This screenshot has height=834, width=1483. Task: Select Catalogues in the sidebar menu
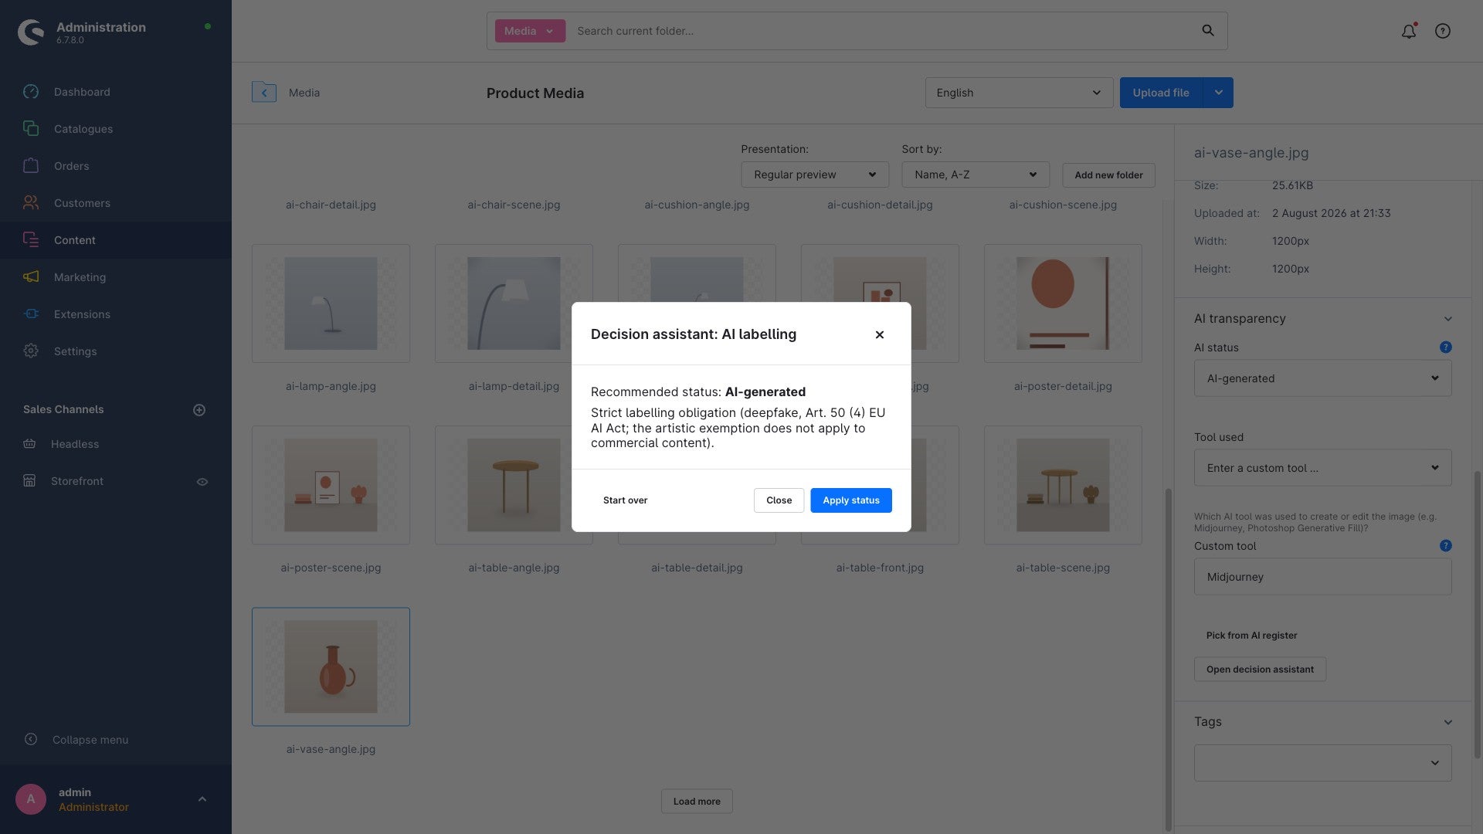[83, 129]
